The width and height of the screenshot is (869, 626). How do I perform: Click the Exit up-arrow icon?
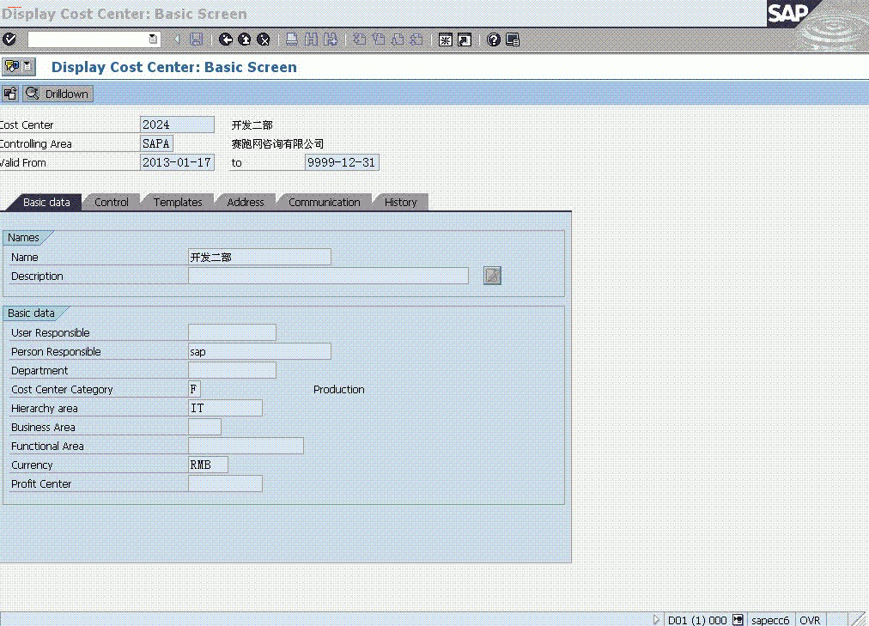click(x=245, y=40)
